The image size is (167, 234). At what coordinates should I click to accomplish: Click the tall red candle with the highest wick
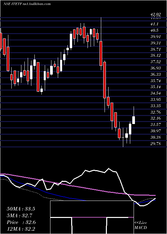(101, 53)
